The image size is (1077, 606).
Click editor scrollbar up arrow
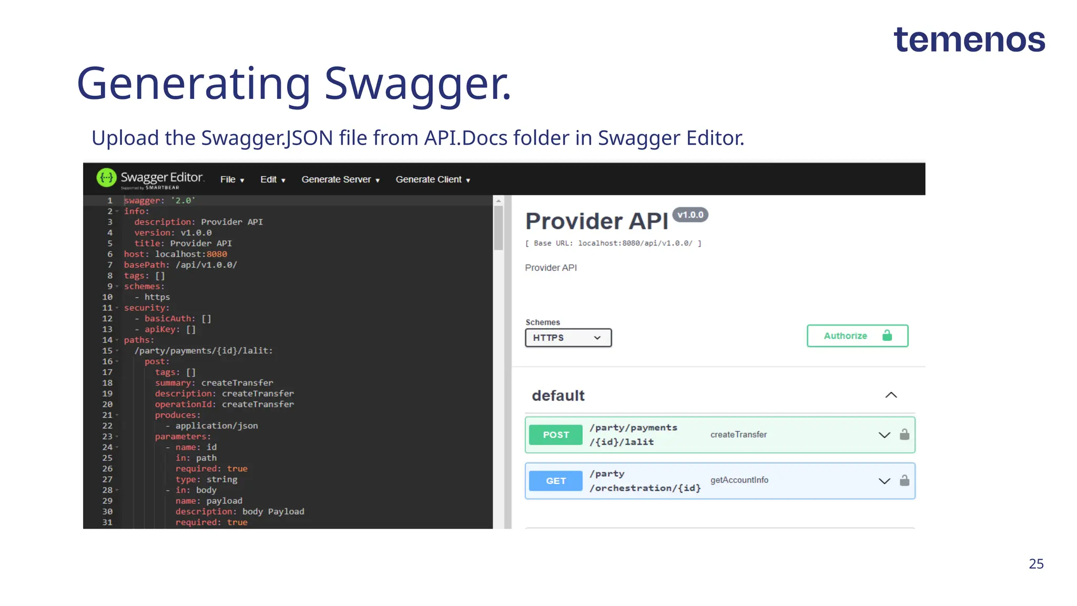coord(499,201)
